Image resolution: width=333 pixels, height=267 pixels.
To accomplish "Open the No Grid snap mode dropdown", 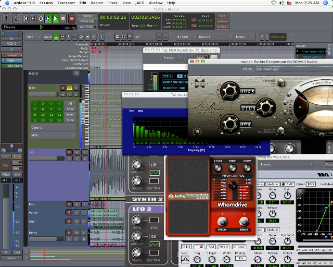I will point(186,37).
